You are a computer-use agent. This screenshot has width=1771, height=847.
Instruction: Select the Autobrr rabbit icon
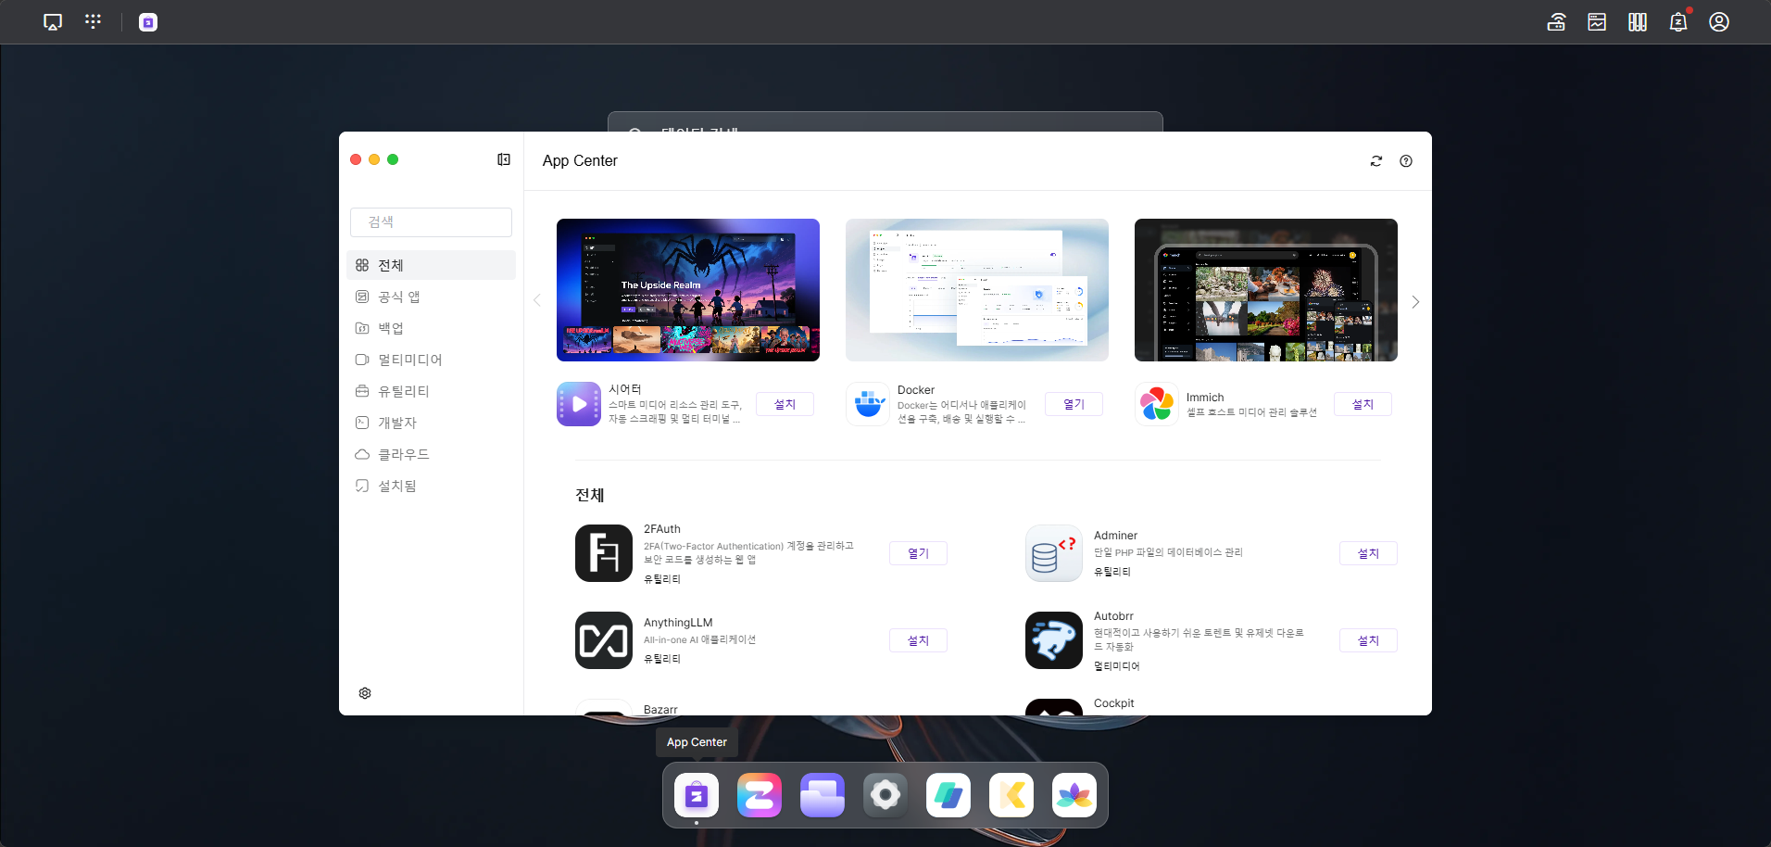[x=1054, y=640]
